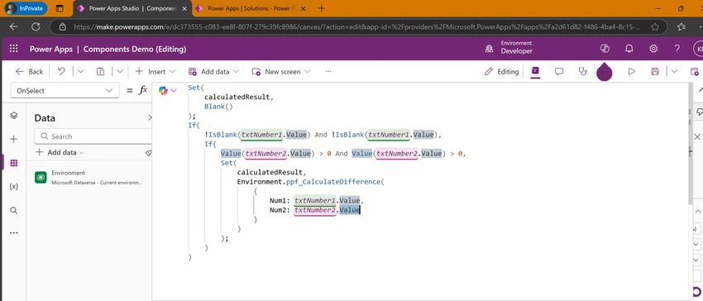Close the Data pane
Screen dimensions: 703x301
click(150, 117)
